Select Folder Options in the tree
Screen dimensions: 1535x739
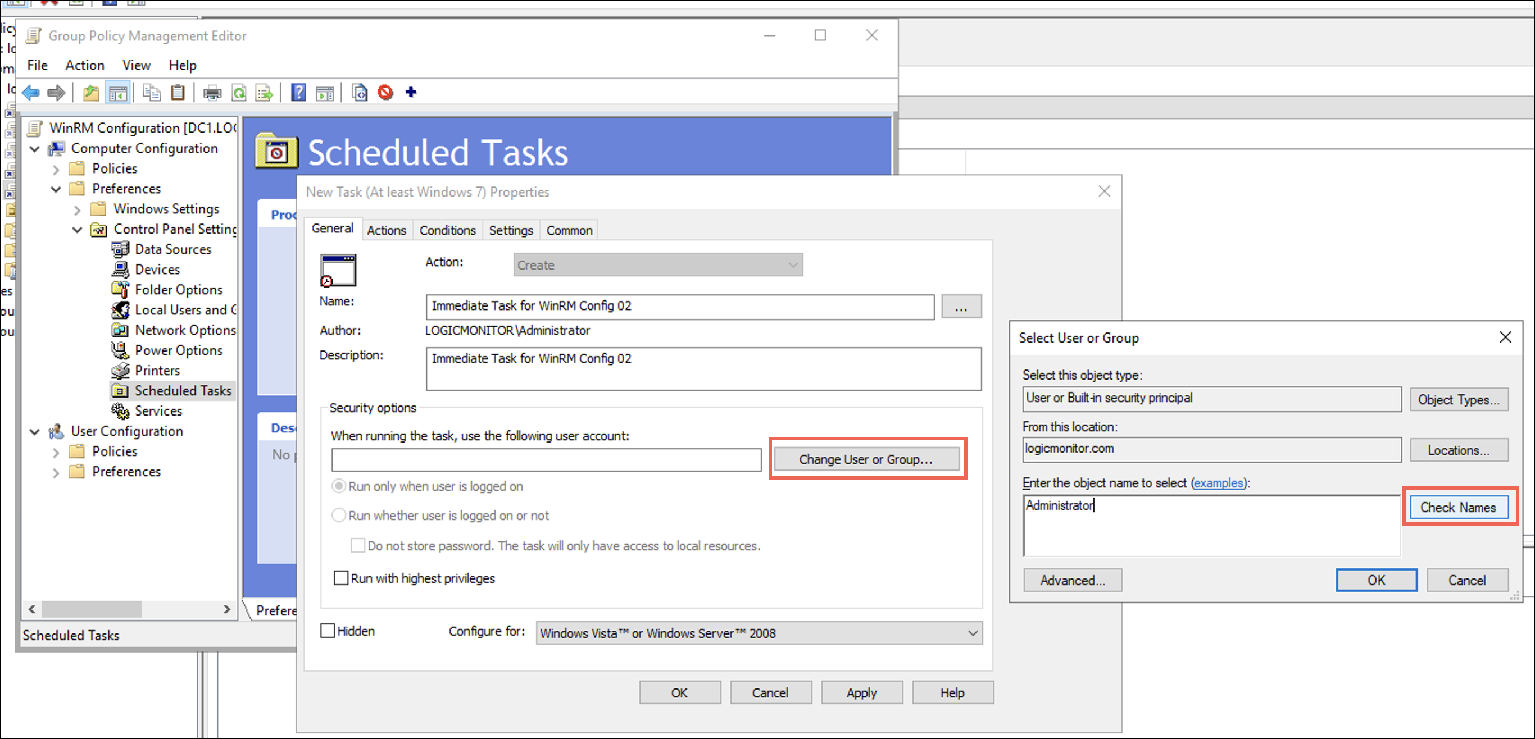pos(179,289)
